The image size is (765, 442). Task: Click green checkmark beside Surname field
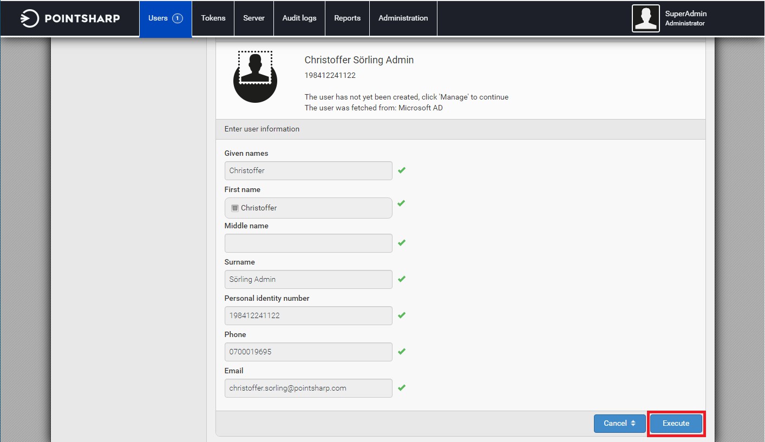tap(401, 279)
